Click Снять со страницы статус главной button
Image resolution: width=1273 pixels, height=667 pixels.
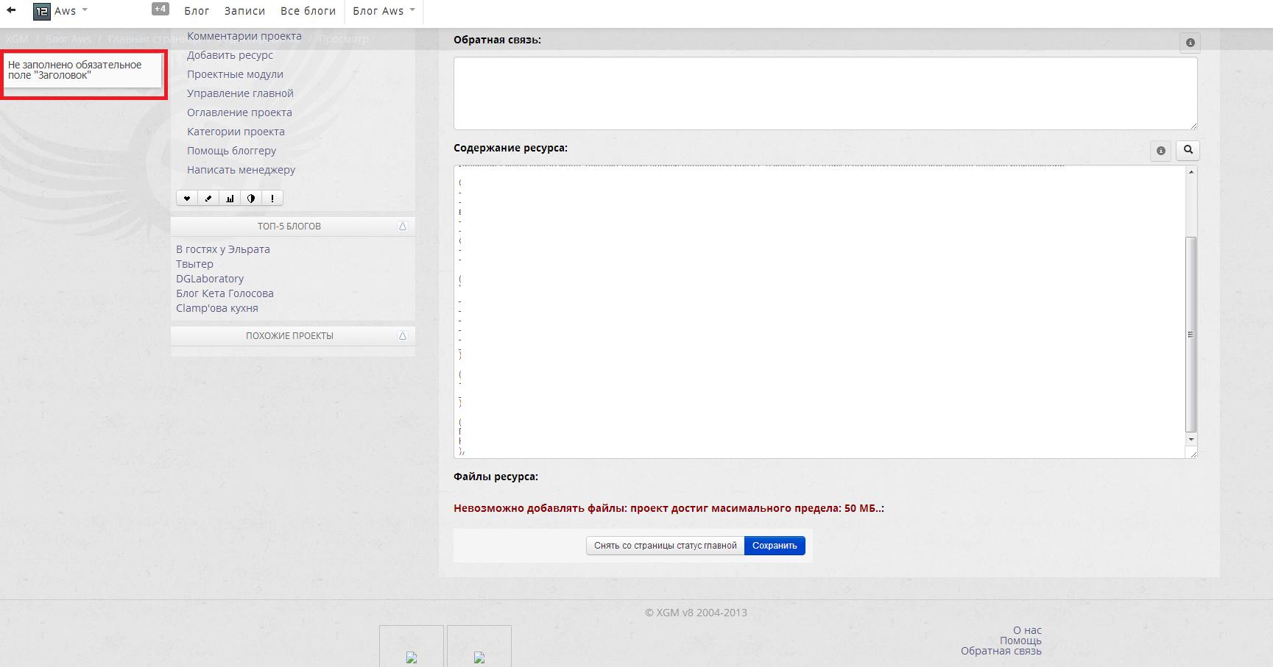[x=666, y=546]
